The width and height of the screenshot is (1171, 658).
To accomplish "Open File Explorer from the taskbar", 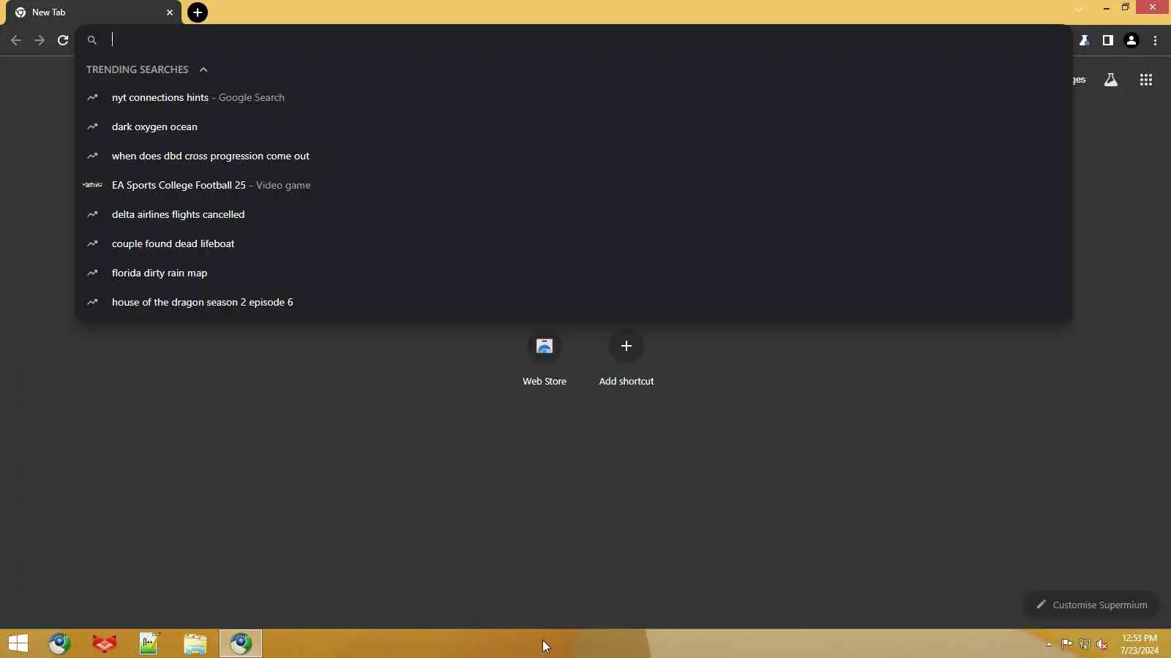I will 195,643.
